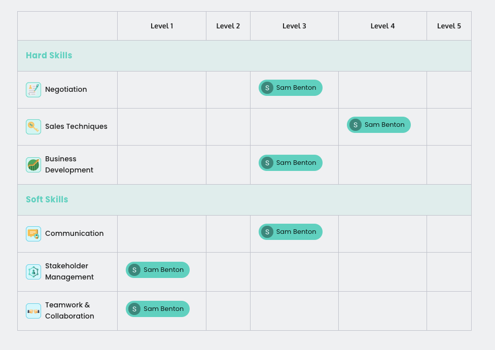Click the empty Level 2 cell for Negotiation
495x350 pixels.
pos(228,89)
